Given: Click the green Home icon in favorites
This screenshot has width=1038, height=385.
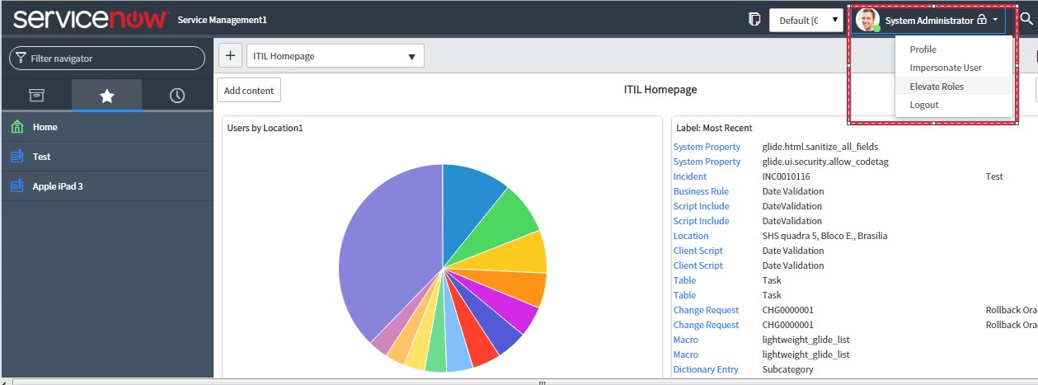Looking at the screenshot, I should pyautogui.click(x=16, y=127).
